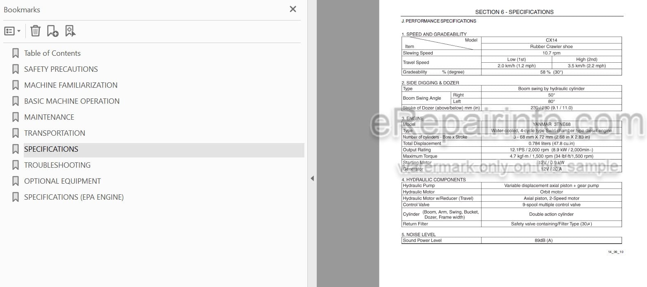Click the Boom Swing Angle row label
647x287 pixels.
pos(422,98)
